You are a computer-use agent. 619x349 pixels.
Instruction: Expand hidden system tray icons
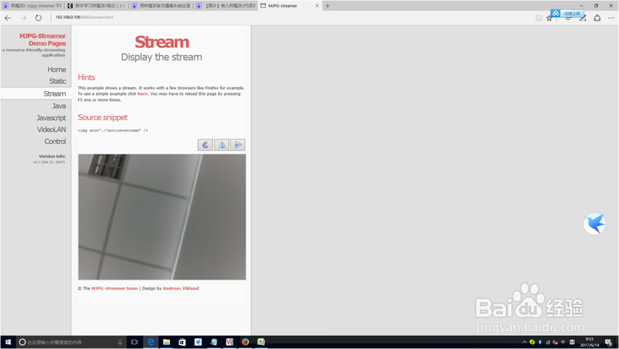tap(524, 342)
